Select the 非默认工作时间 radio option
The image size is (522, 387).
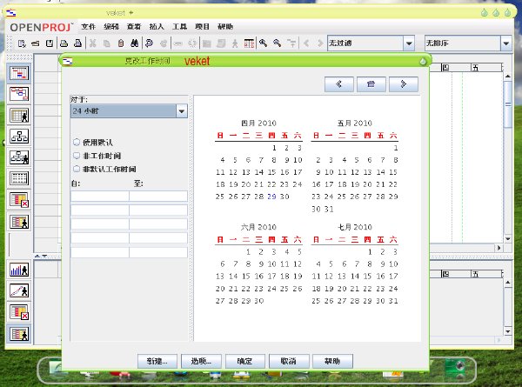[x=77, y=169]
